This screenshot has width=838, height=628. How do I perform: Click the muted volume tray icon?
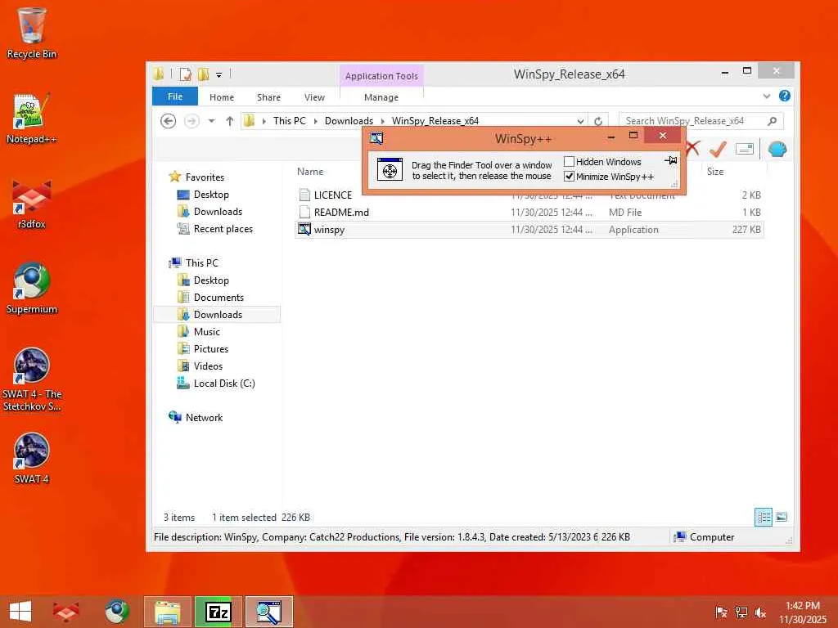[760, 612]
